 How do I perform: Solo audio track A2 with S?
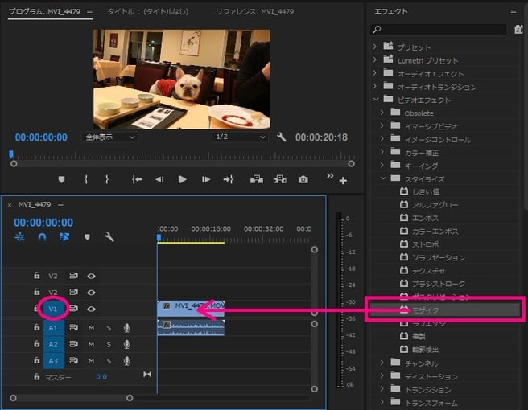tap(109, 344)
